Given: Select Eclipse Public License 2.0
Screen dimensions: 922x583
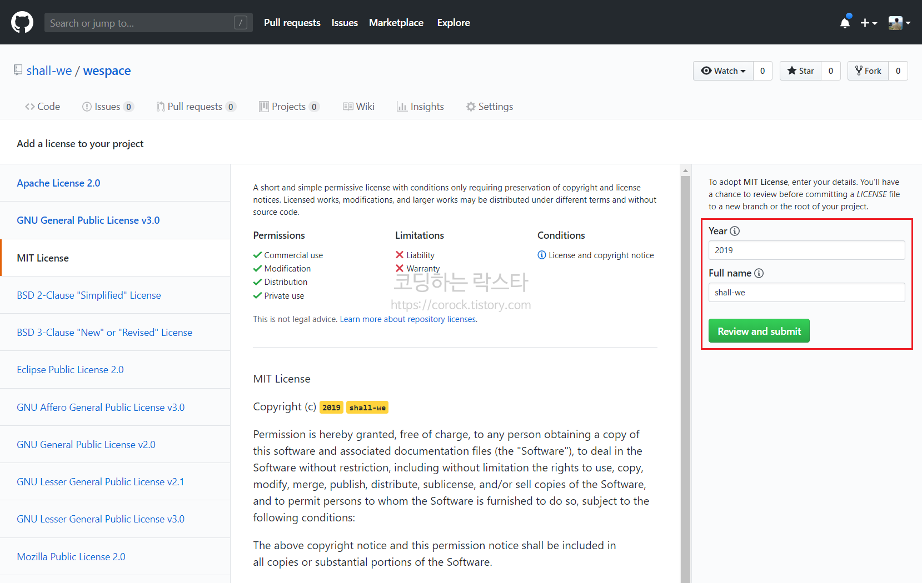Looking at the screenshot, I should [x=115, y=370].
